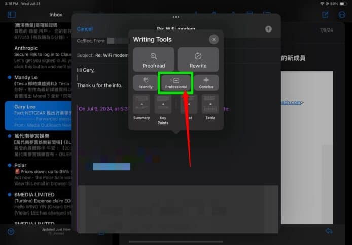Open the more options ellipsis menu
The width and height of the screenshot is (352, 245).
point(341,15)
